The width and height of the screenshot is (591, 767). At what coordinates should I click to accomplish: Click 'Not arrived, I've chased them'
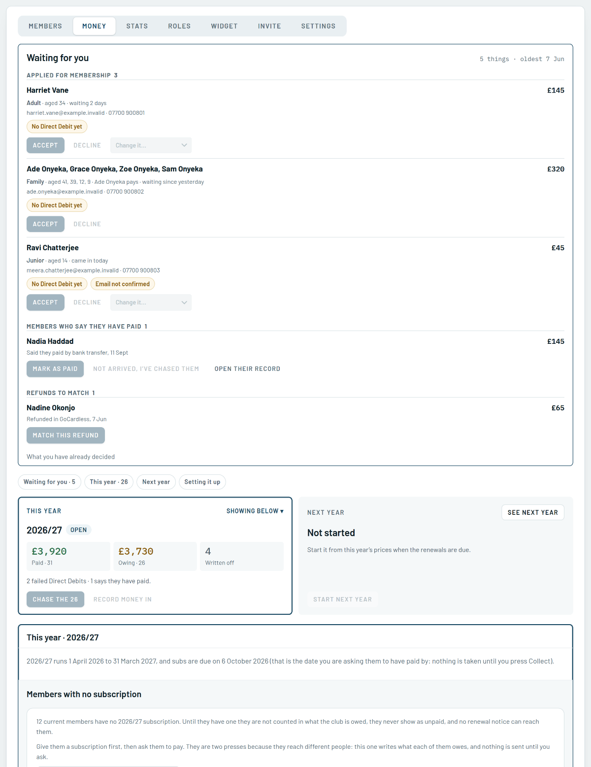click(146, 369)
